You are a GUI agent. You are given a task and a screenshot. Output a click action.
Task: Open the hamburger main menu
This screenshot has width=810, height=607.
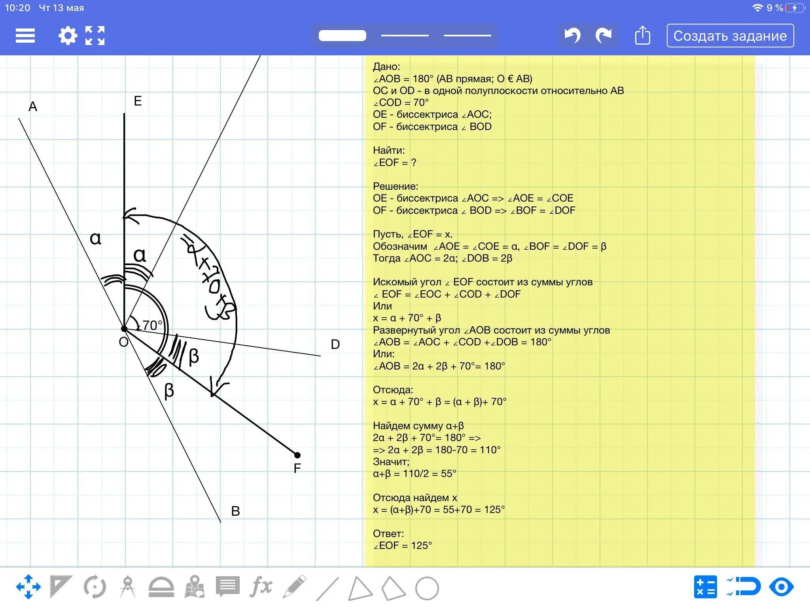25,36
